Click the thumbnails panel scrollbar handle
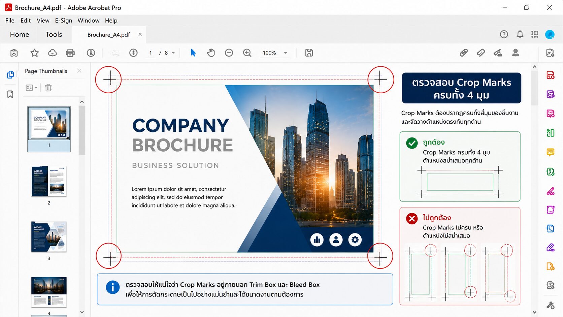Screen dimensions: 563x317 tap(82, 130)
